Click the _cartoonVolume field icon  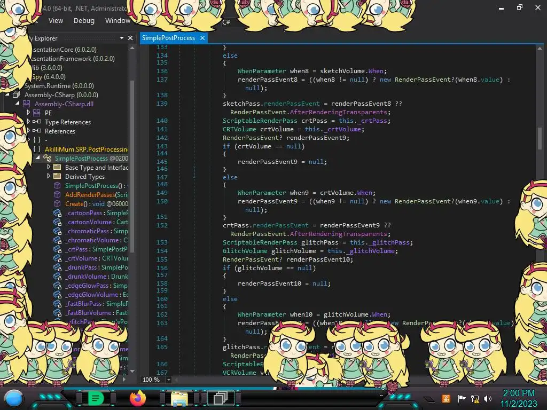[58, 222]
